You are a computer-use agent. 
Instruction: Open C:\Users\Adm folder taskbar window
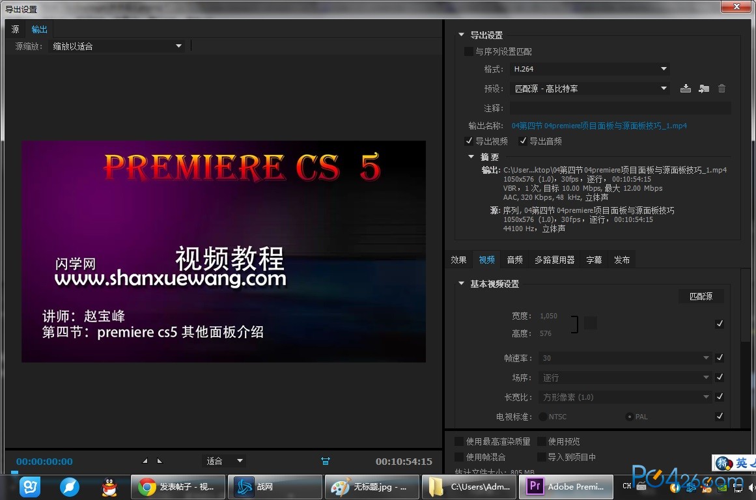(469, 486)
